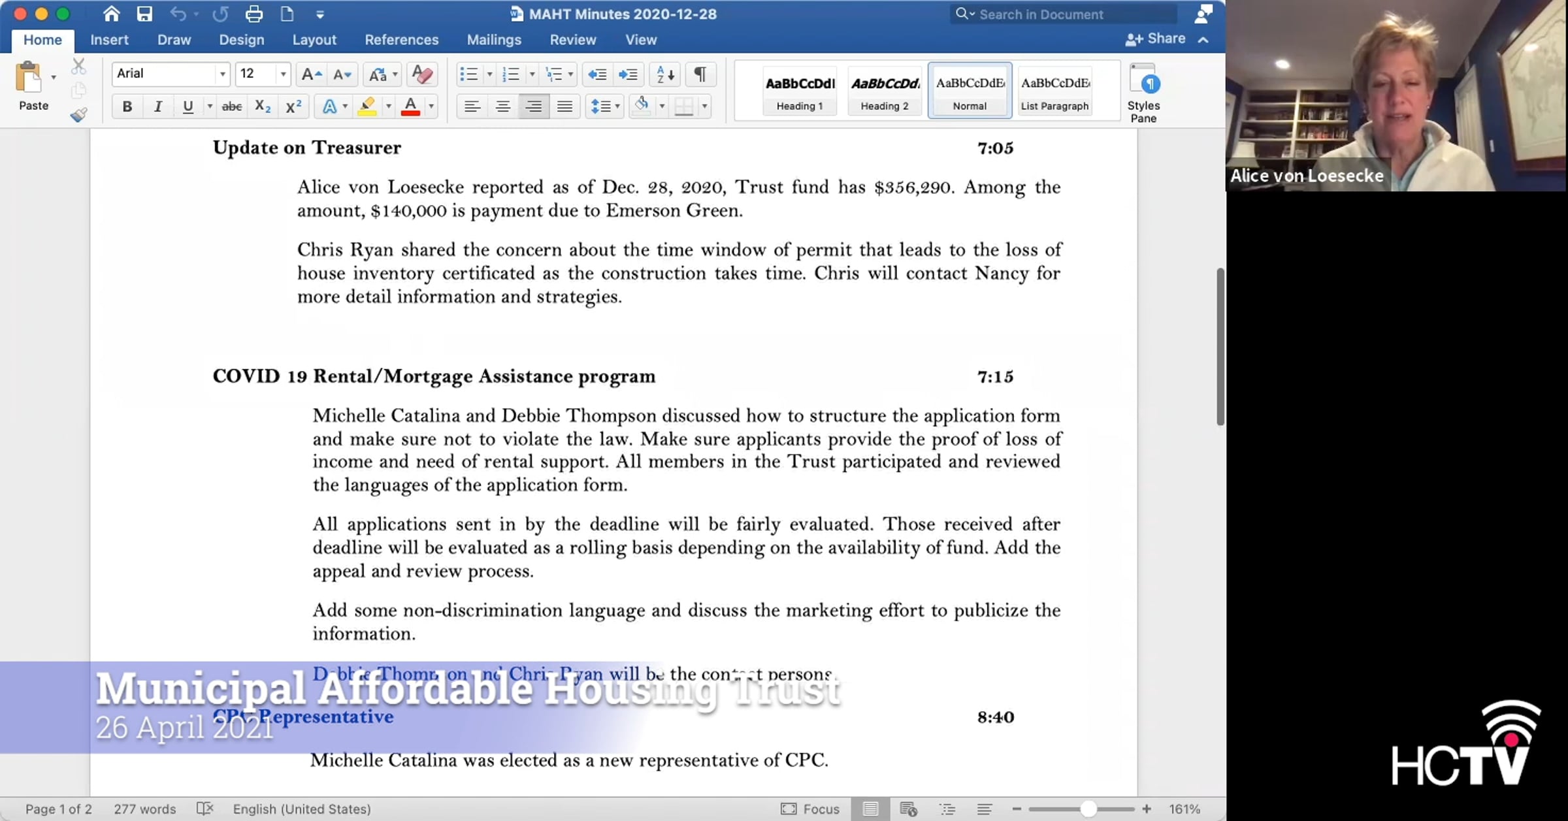Print the document using printer icon
The width and height of the screenshot is (1568, 821).
click(254, 14)
